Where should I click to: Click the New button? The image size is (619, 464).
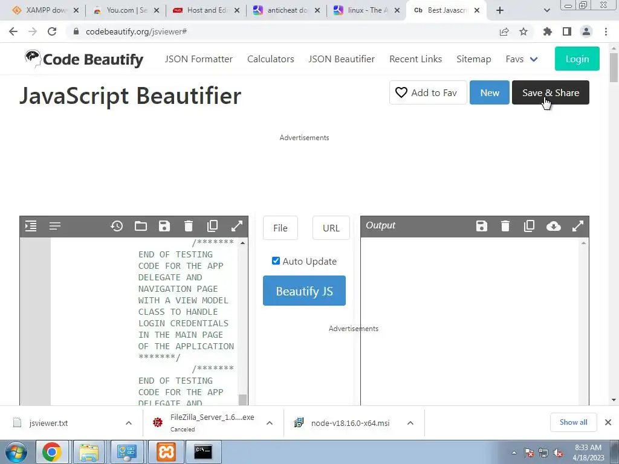(x=490, y=92)
